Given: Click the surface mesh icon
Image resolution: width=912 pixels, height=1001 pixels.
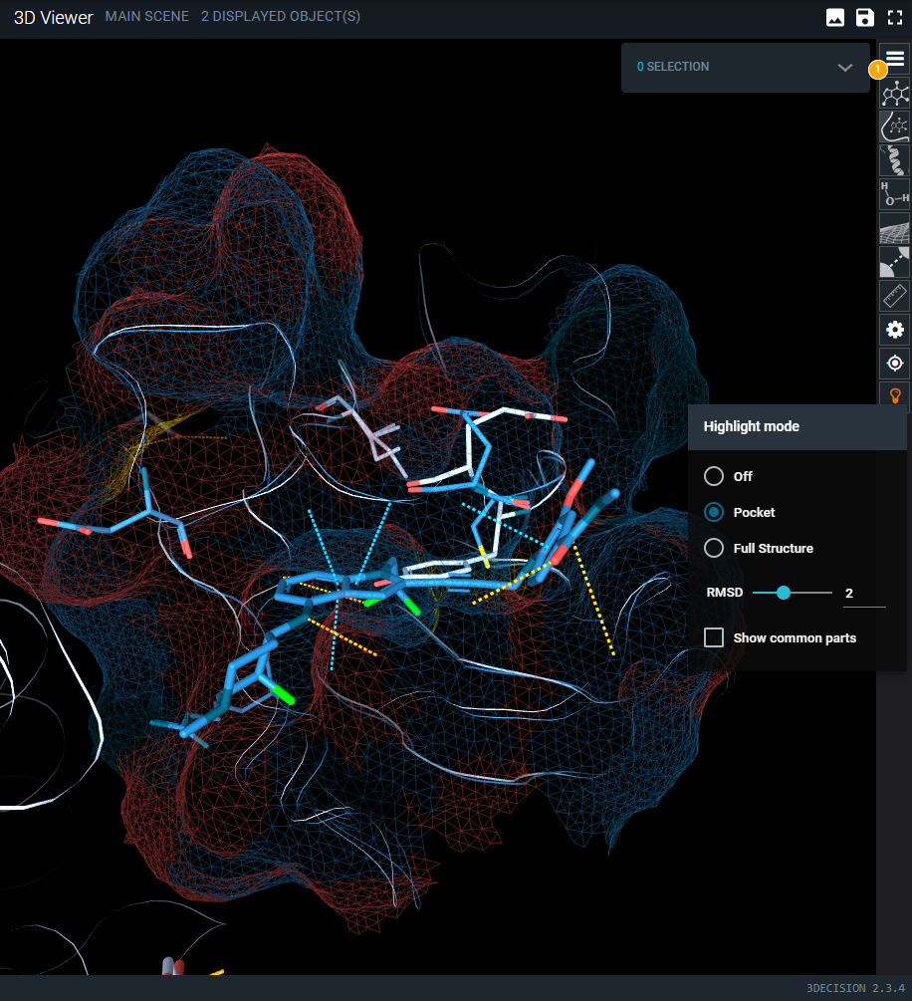Looking at the screenshot, I should click(895, 228).
